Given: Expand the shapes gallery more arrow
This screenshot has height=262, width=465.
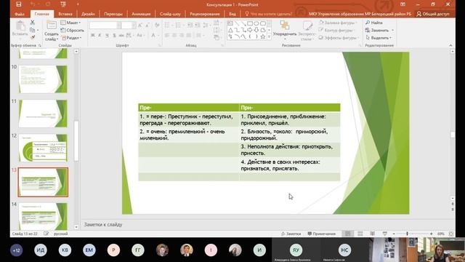Looking at the screenshot, I should click(x=269, y=37).
